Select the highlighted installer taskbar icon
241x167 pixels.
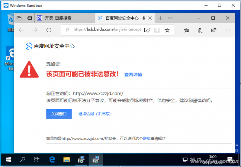tap(96, 160)
